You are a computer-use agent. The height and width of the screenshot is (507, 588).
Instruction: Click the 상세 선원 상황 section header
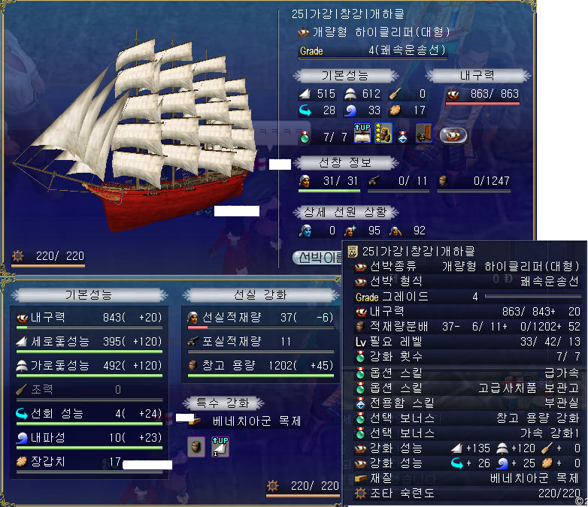[x=345, y=213]
